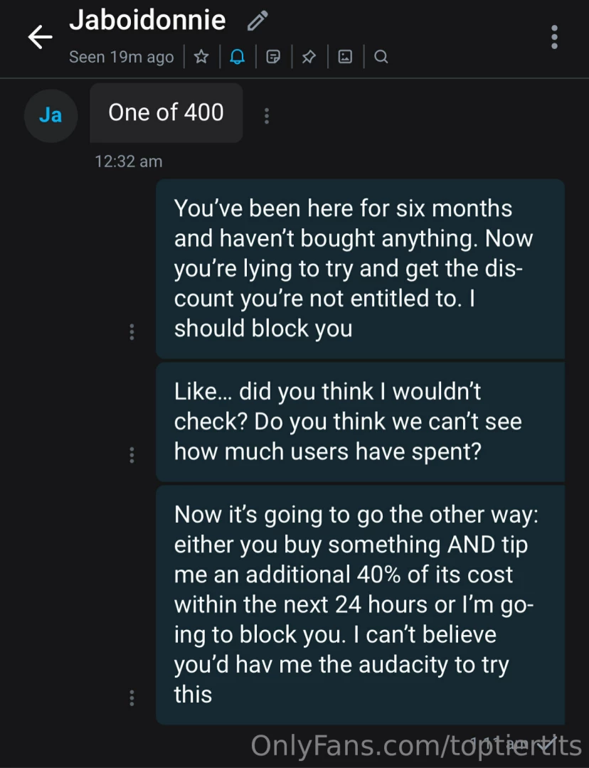589x768 pixels.
Task: Open the chat overflow menu
Action: tap(554, 37)
